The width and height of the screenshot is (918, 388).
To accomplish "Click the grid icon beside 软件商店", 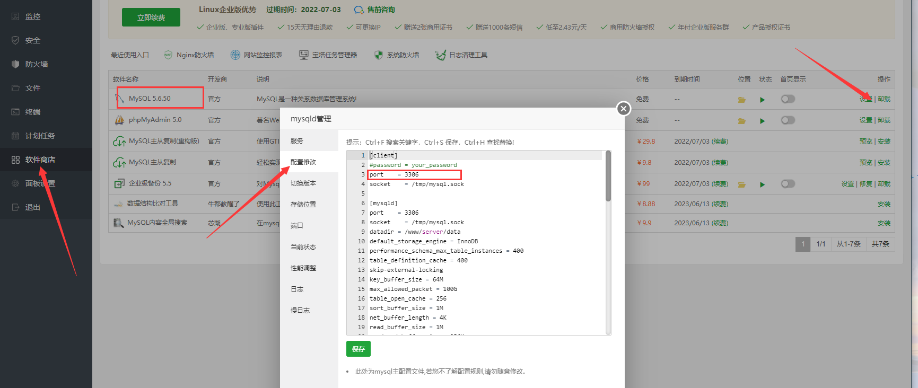I will pyautogui.click(x=15, y=160).
